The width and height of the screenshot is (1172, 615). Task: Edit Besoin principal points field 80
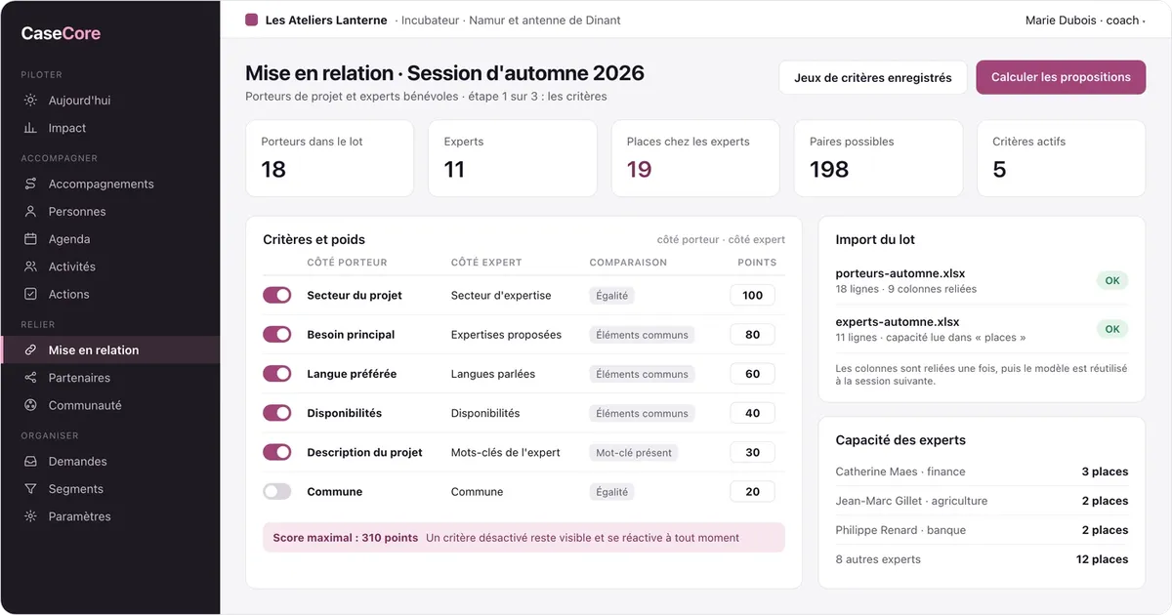click(x=752, y=334)
